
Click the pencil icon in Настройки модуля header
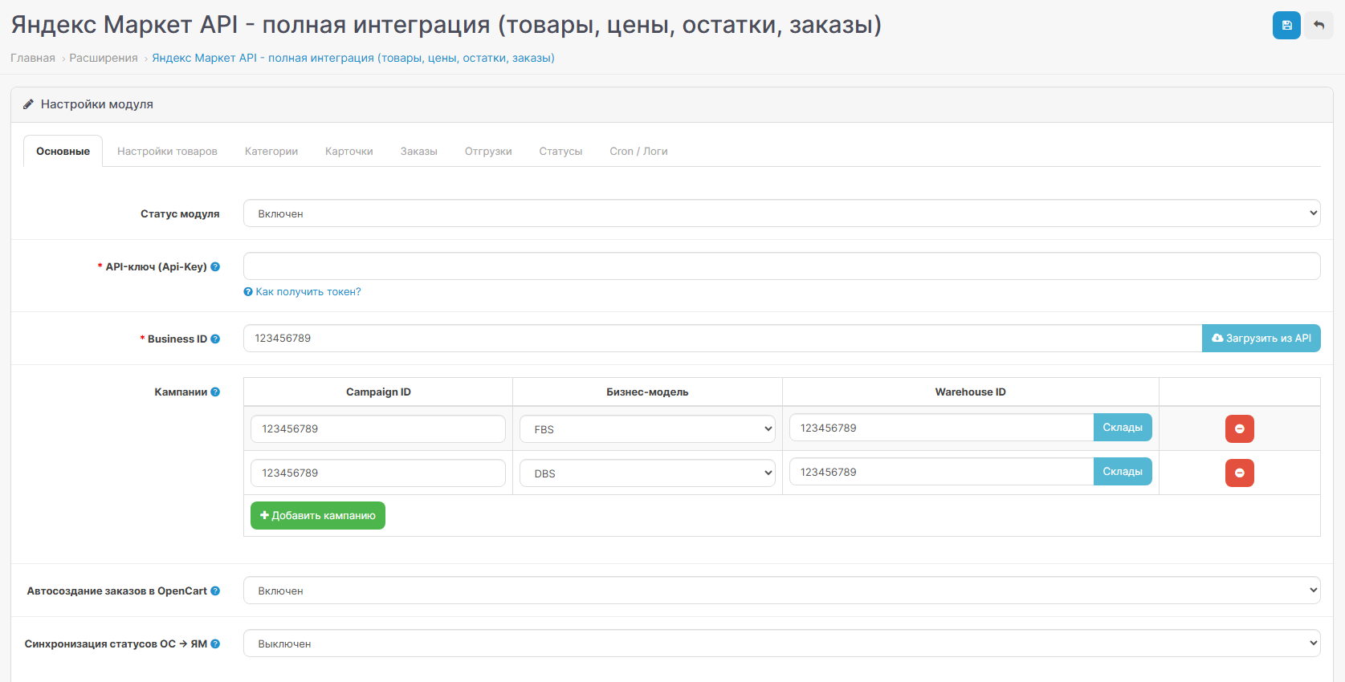tap(28, 104)
